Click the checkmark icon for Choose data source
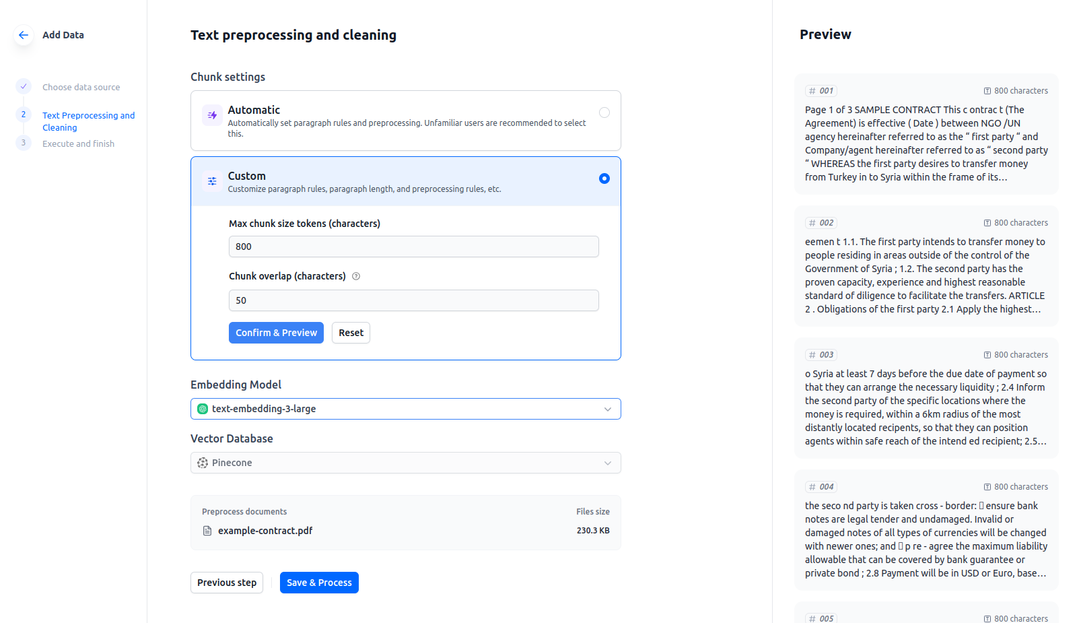Image resolution: width=1079 pixels, height=623 pixels. coord(24,86)
